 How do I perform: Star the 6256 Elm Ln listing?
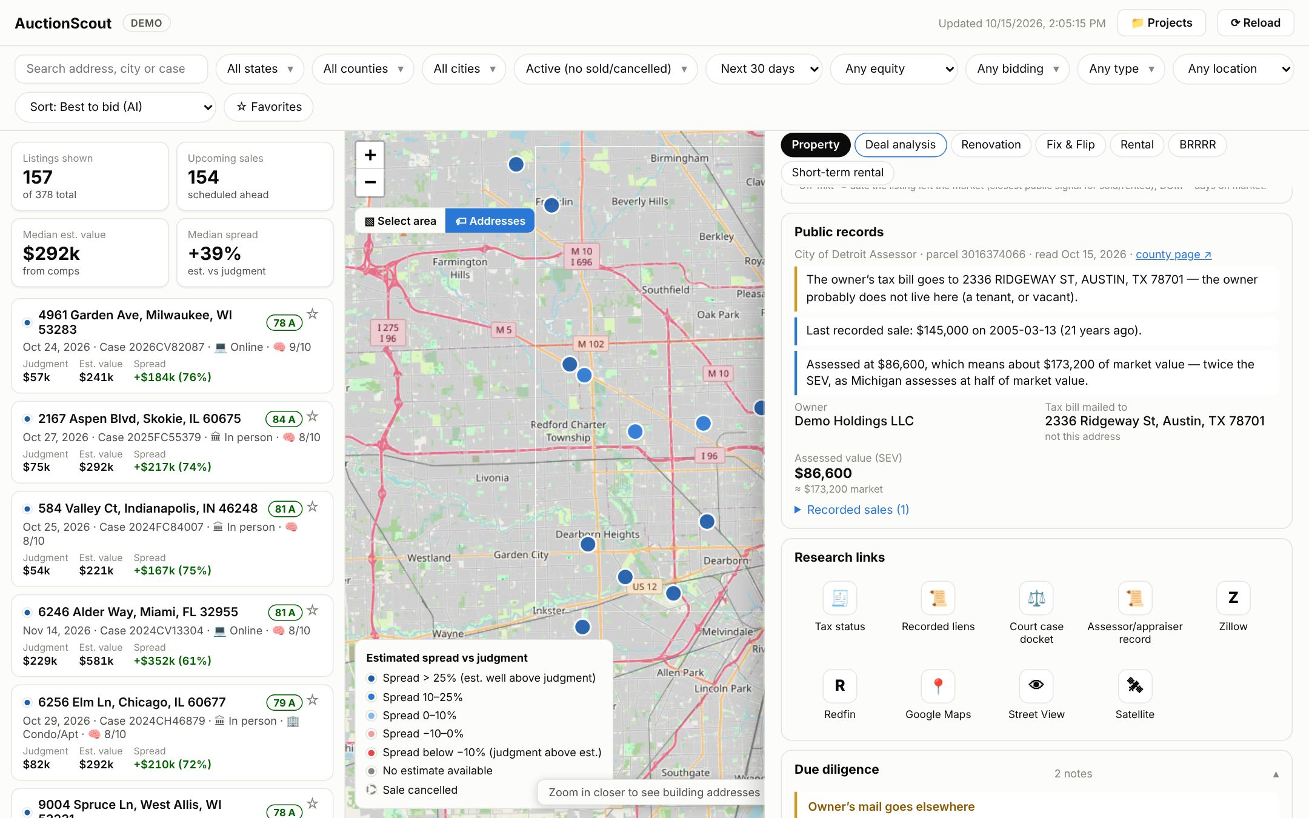pos(312,700)
